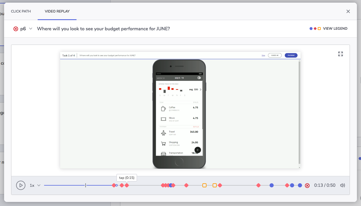Enter fullscreen with the expand icon

[341, 54]
